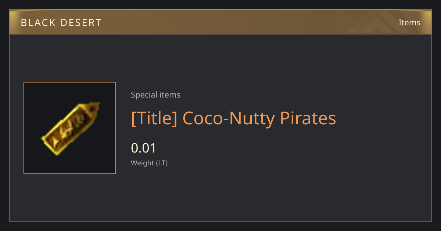The image size is (441, 231).
Task: Click the (LT) unit text
Action: pos(162,163)
